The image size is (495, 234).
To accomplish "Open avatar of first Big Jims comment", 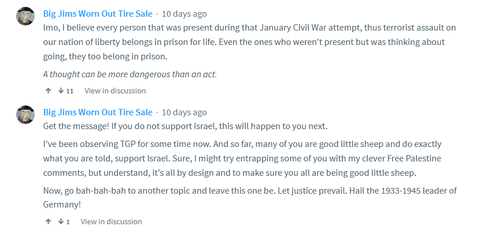I will click(25, 16).
